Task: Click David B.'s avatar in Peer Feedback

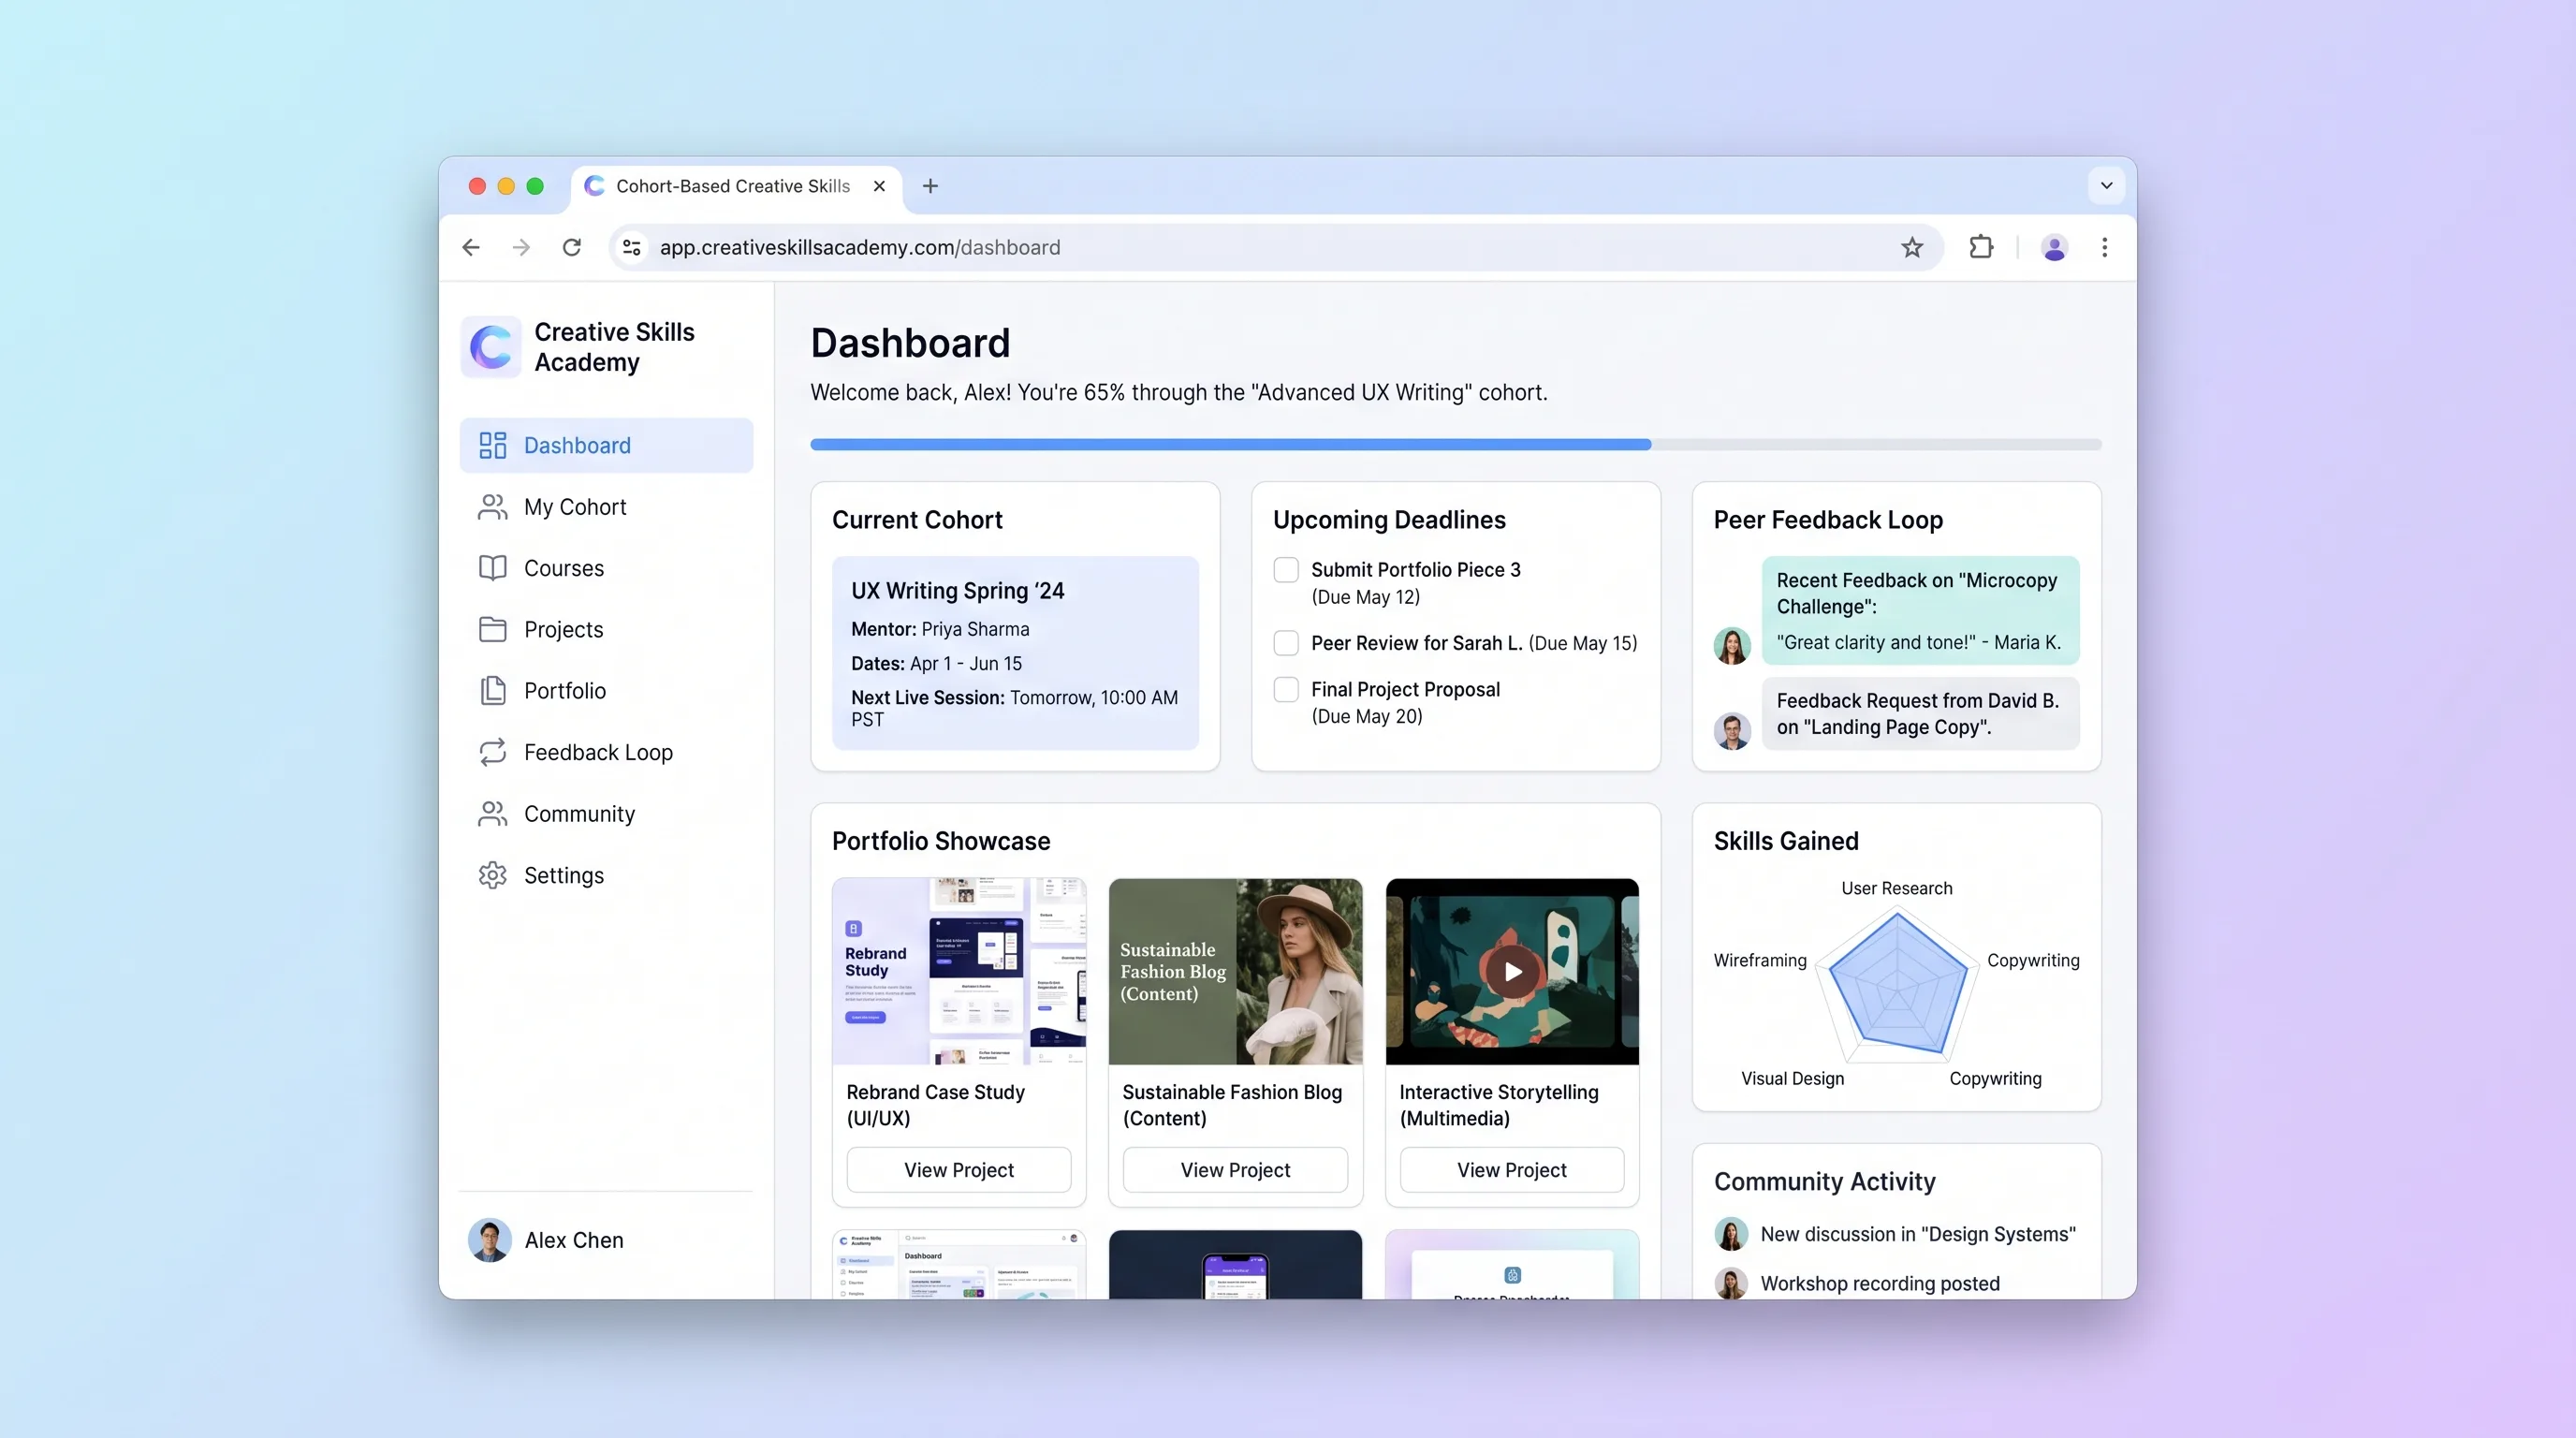Action: click(1732, 731)
